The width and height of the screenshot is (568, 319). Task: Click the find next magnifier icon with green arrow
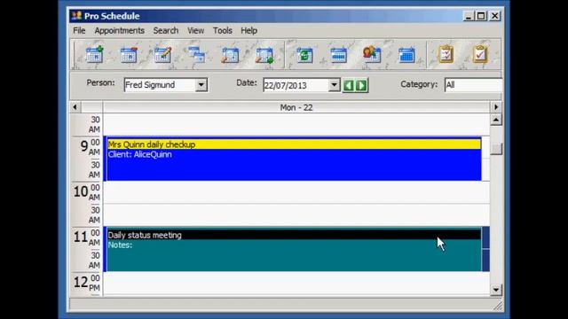pyautogui.click(x=264, y=55)
